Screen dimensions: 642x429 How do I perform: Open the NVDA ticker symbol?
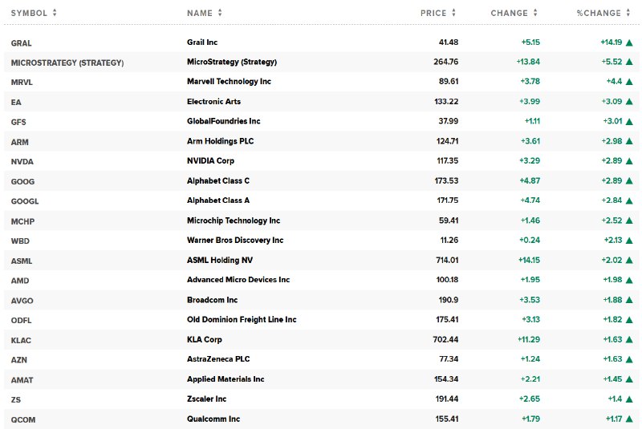[x=22, y=162]
